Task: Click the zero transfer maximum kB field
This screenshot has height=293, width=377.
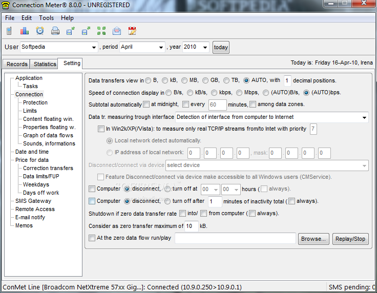Action: [192, 226]
